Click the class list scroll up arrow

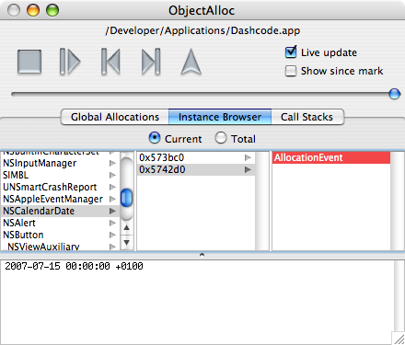point(126,228)
